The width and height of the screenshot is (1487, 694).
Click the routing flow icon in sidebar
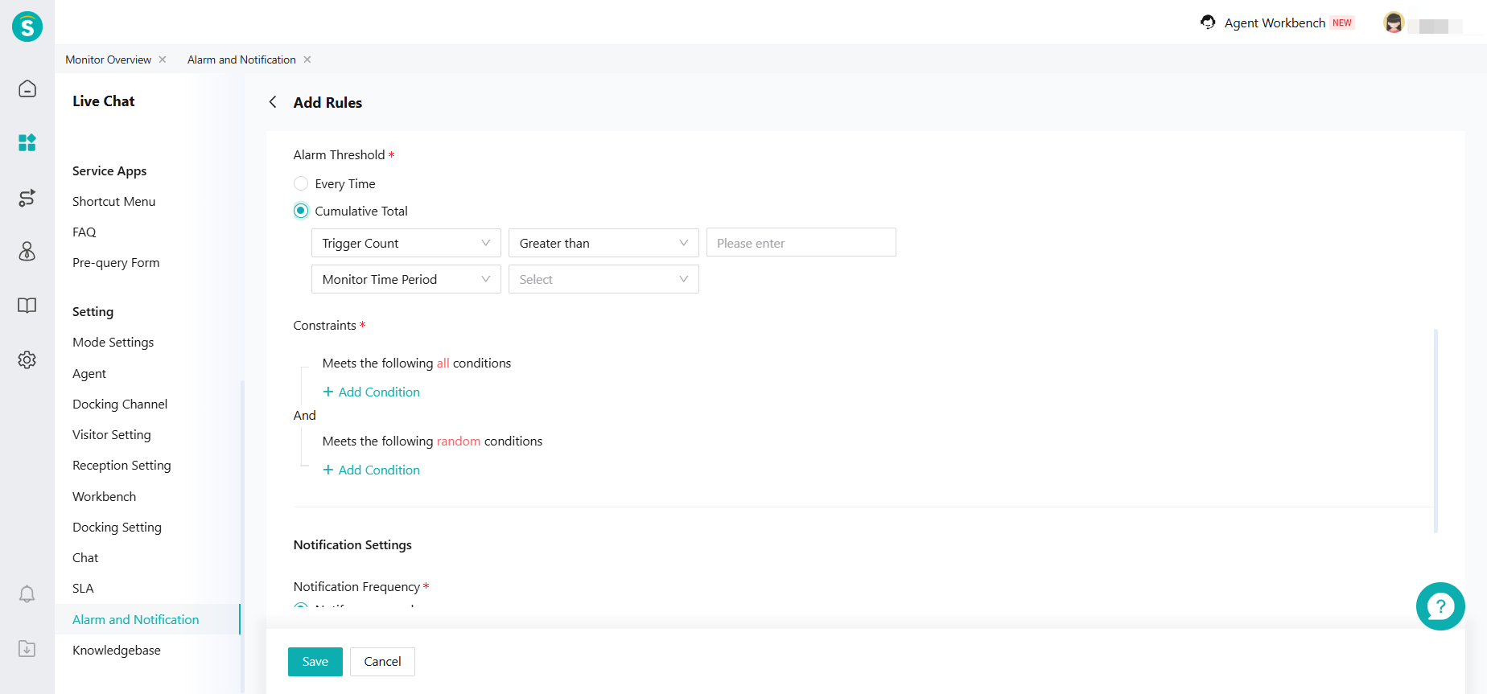click(x=27, y=198)
